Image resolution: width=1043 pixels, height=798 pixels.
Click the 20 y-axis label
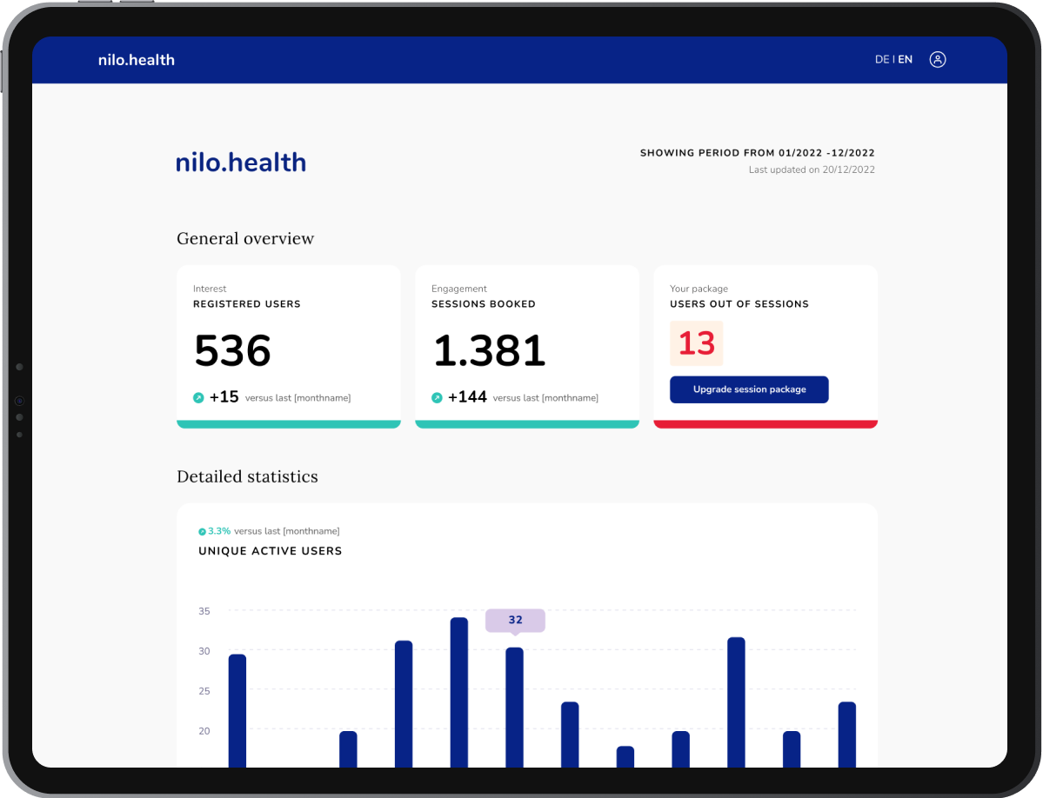click(204, 731)
